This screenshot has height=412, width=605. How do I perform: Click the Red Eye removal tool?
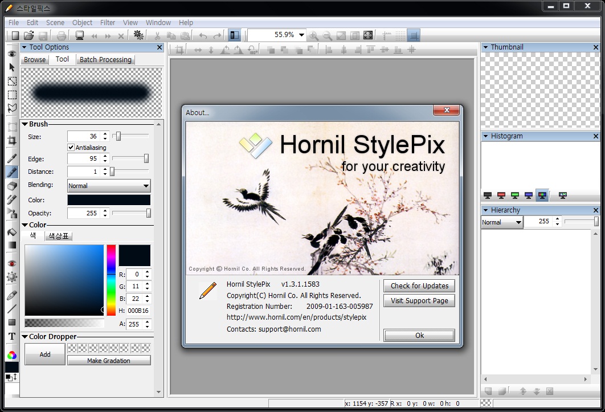click(11, 263)
